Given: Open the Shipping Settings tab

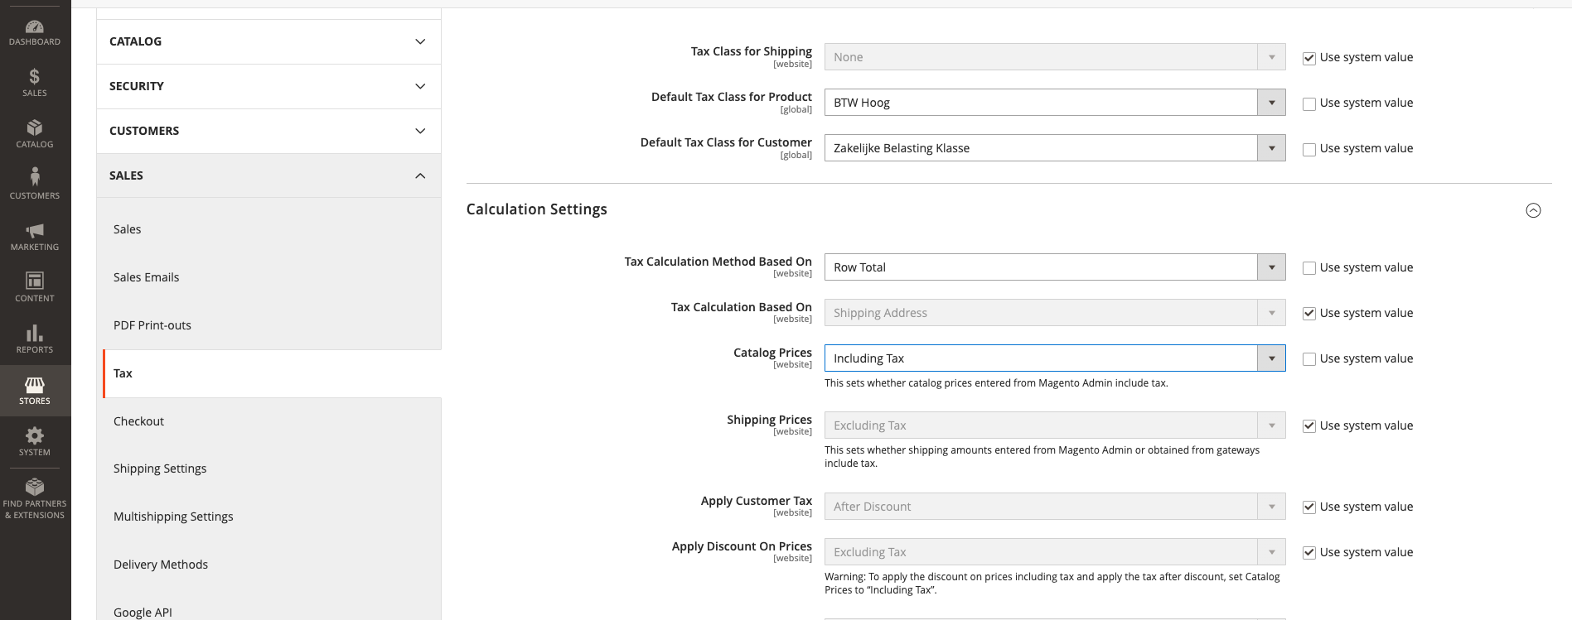Looking at the screenshot, I should 272,469.
